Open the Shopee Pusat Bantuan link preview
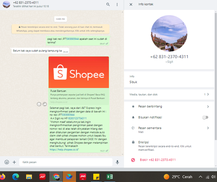The image size is (217, 182). point(79,80)
